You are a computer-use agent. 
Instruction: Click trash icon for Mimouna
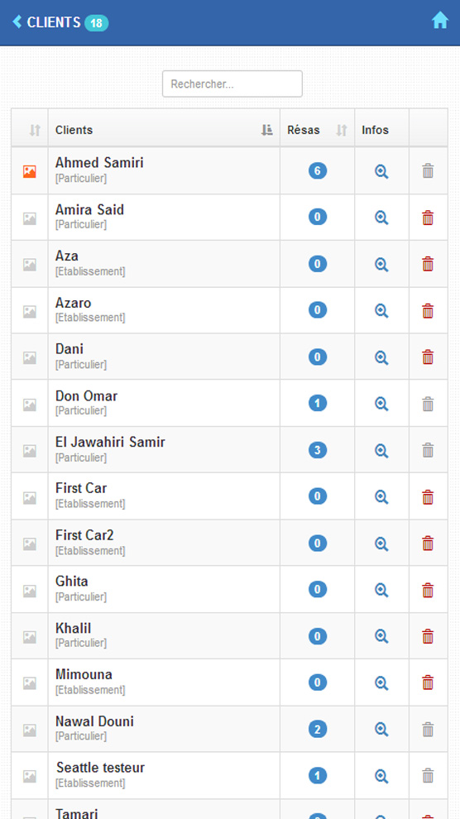tap(428, 682)
